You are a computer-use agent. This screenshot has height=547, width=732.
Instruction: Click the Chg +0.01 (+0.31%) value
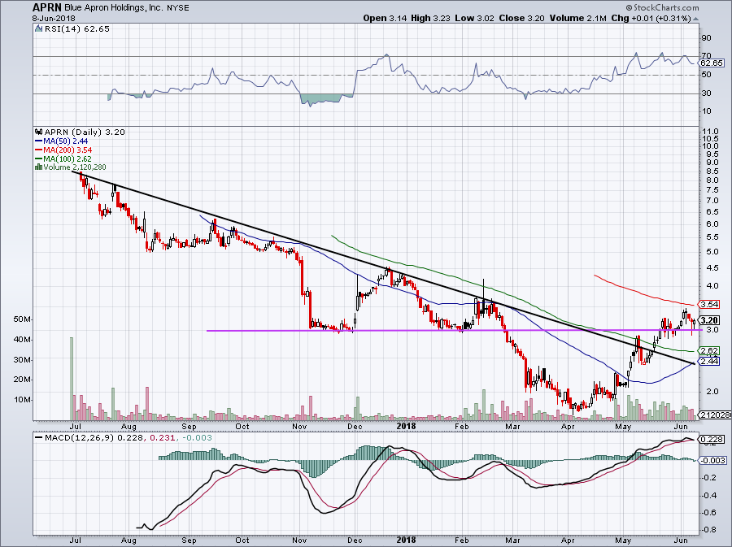tap(651, 18)
